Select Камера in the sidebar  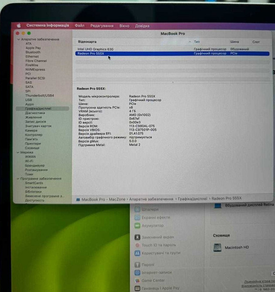(31, 130)
